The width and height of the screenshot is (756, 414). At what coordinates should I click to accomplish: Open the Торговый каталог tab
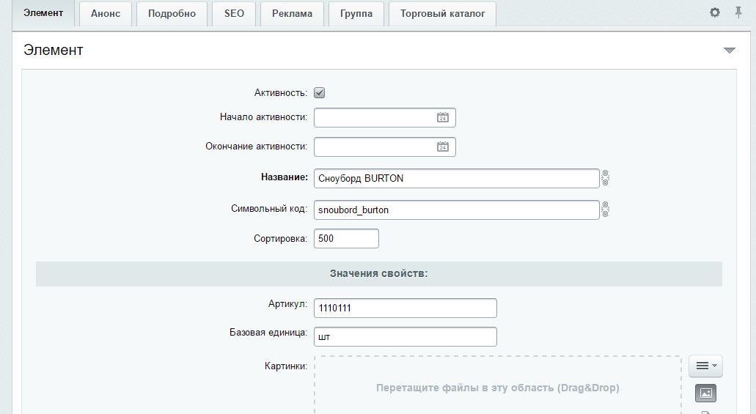pyautogui.click(x=442, y=13)
